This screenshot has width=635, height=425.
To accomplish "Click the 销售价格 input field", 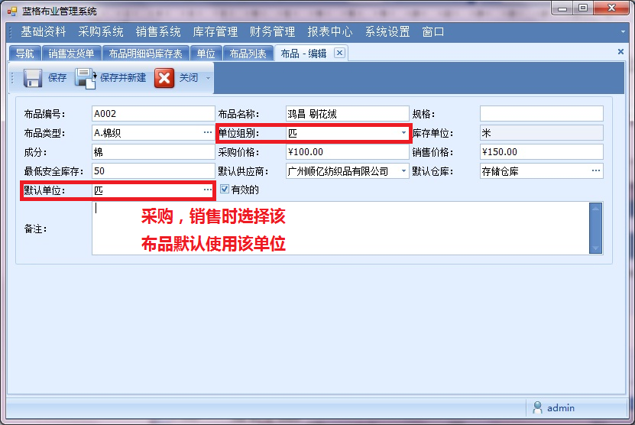I will tap(541, 152).
